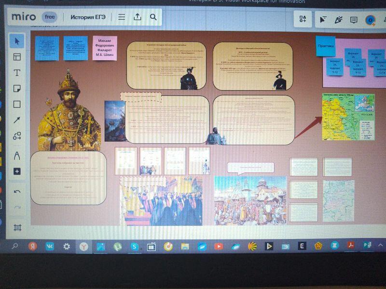Viewport: 386px width, 289px height.
Task: Toggle collaborator cursors visibility icon
Action: 323,20
